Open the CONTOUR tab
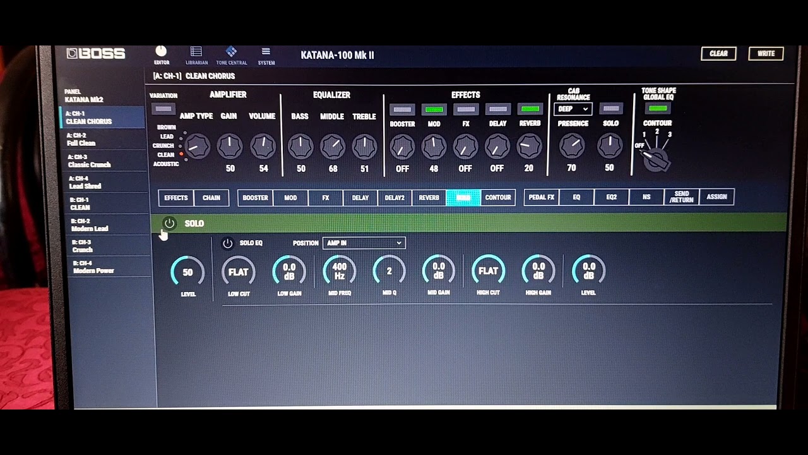The image size is (808, 455). pyautogui.click(x=498, y=197)
